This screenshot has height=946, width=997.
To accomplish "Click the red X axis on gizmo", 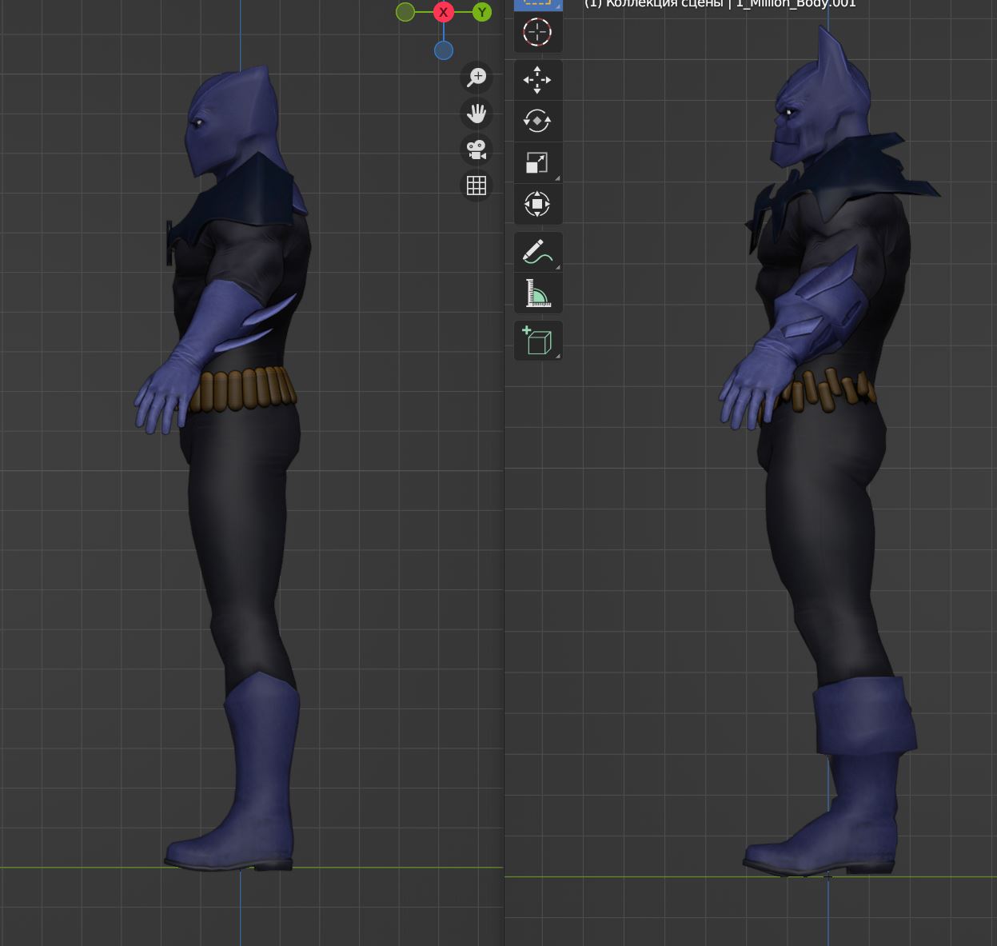I will 444,12.
